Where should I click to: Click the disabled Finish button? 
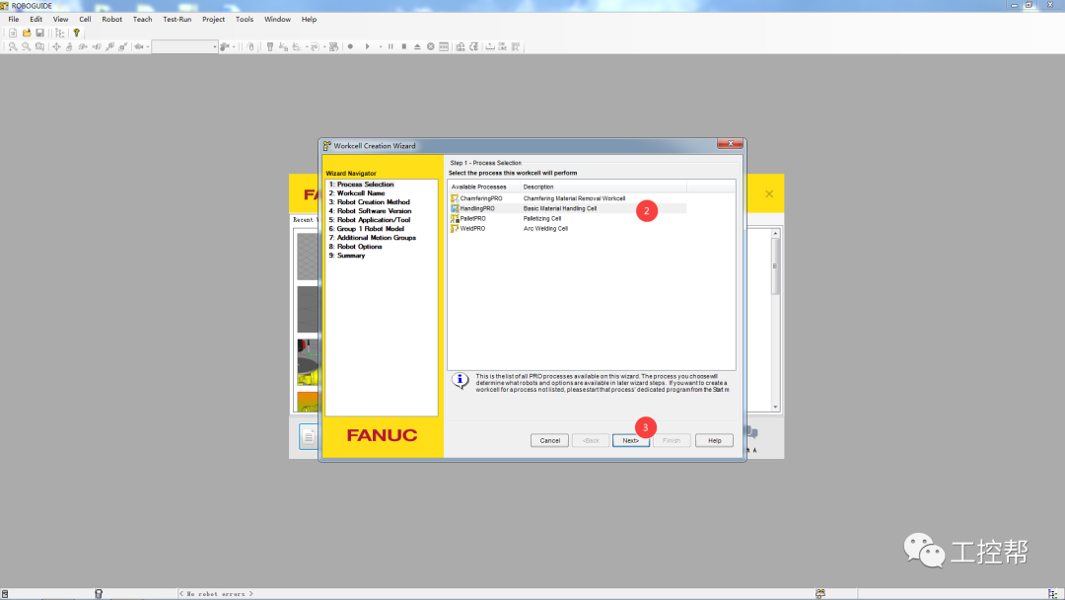point(672,440)
